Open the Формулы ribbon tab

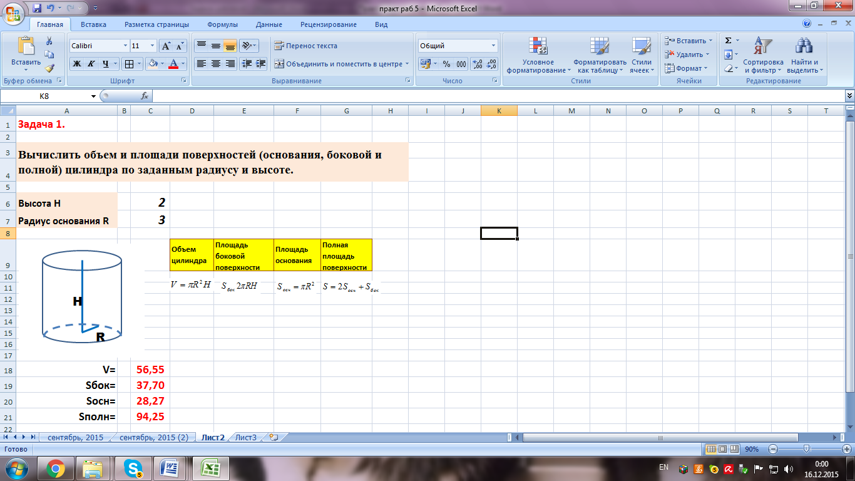point(222,24)
